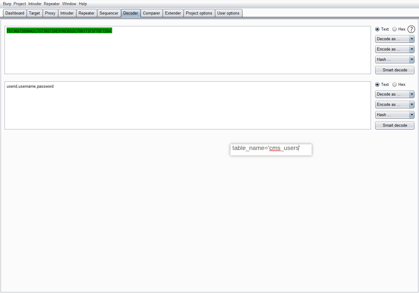Open second panel's Decode as dropdown
Viewport: 419px width, 293px height.
395,94
